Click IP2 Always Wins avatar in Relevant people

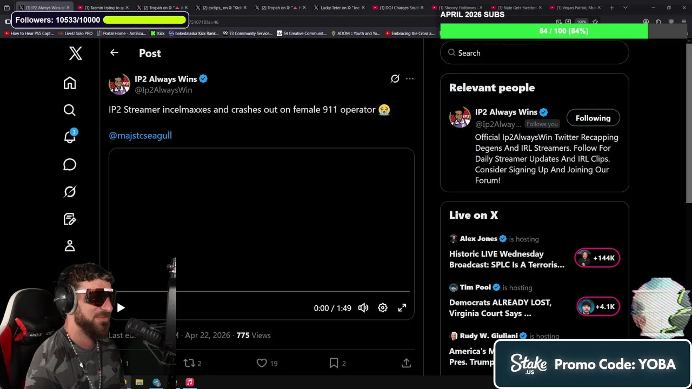460,117
